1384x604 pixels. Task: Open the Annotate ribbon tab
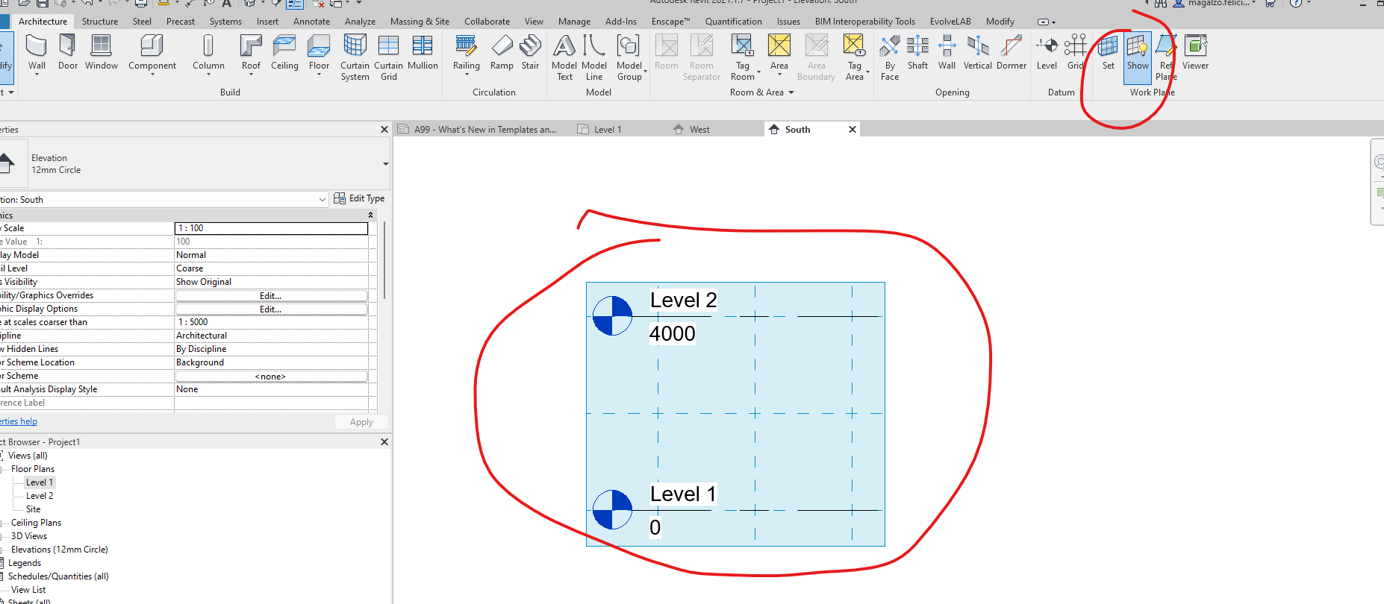(x=311, y=22)
